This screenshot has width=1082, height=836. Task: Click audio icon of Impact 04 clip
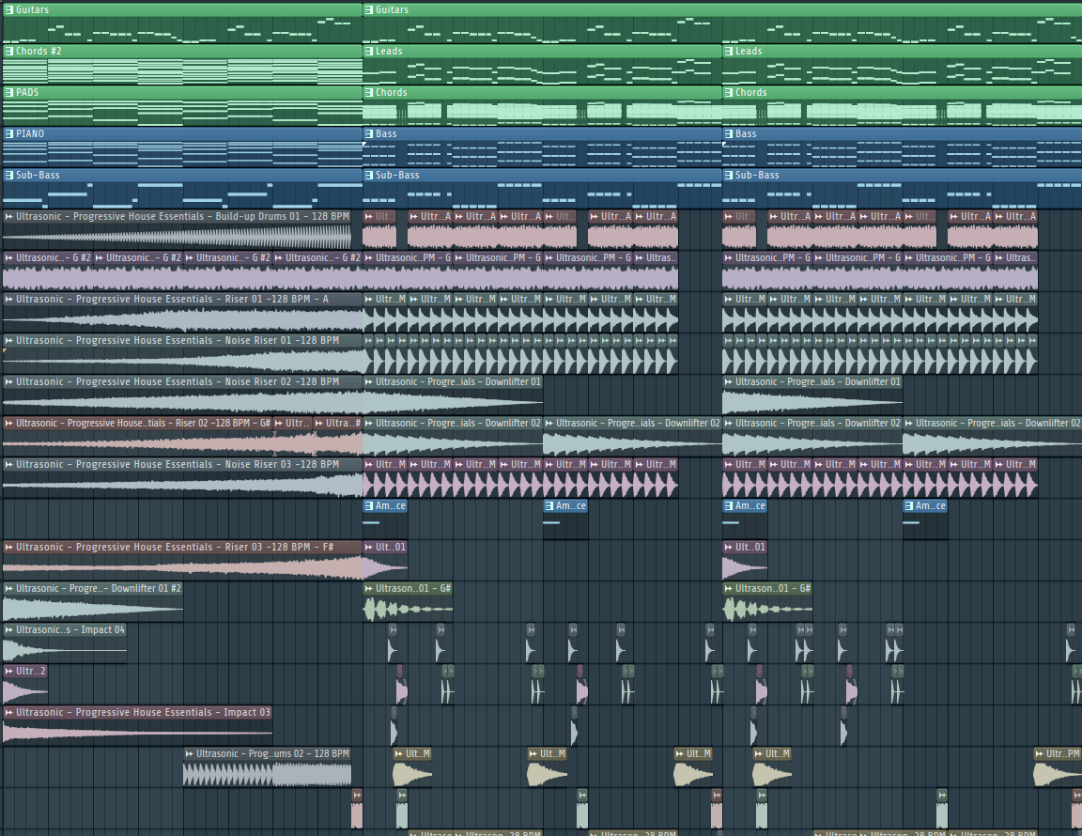[x=9, y=630]
